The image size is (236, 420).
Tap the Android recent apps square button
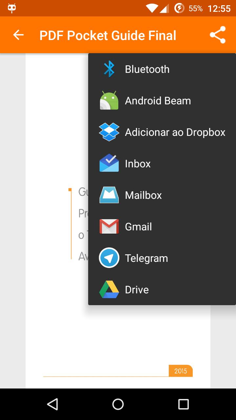coord(184,404)
